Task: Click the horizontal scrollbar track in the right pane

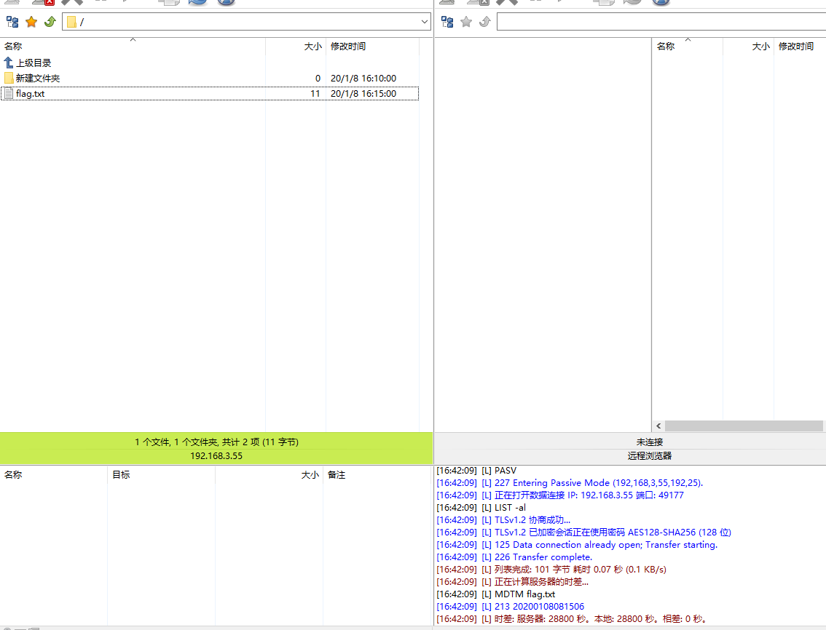Action: [x=743, y=426]
